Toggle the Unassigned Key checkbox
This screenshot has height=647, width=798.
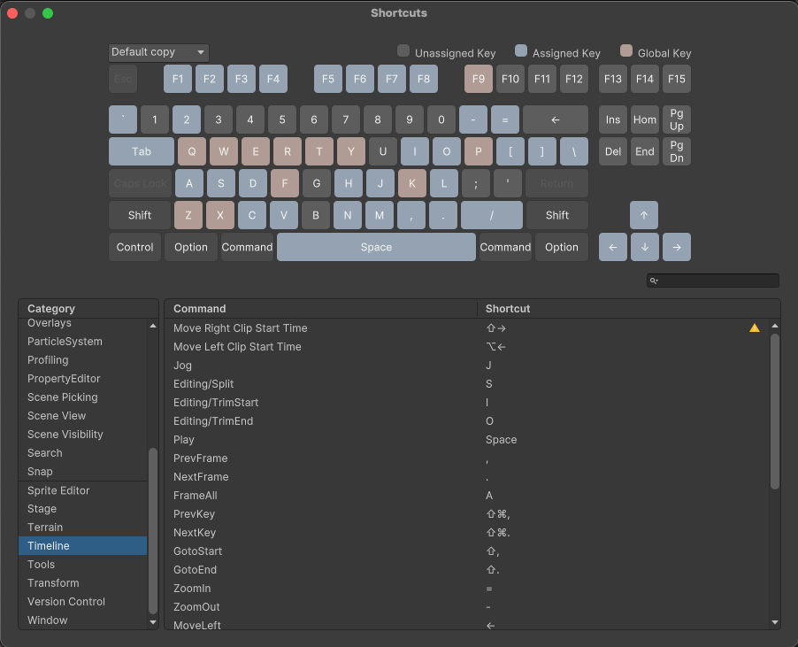tap(403, 52)
